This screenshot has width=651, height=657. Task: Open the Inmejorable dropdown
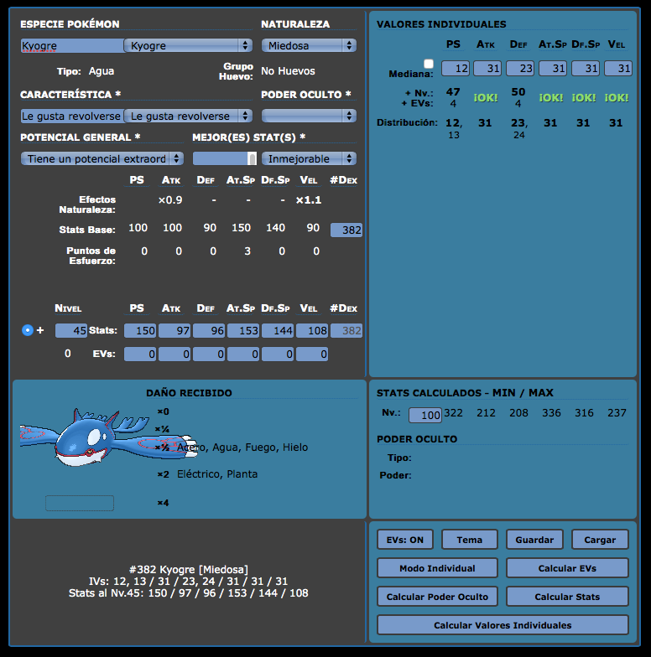(x=309, y=158)
